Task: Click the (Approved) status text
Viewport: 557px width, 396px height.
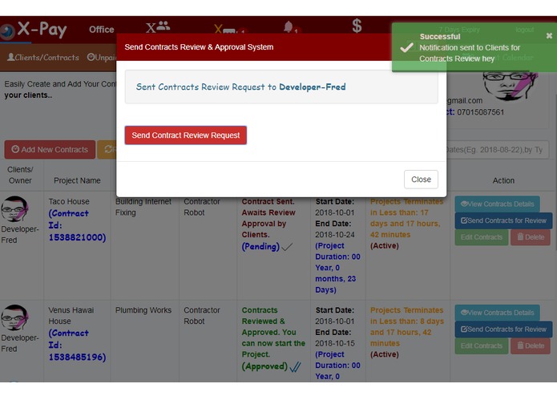Action: click(264, 366)
